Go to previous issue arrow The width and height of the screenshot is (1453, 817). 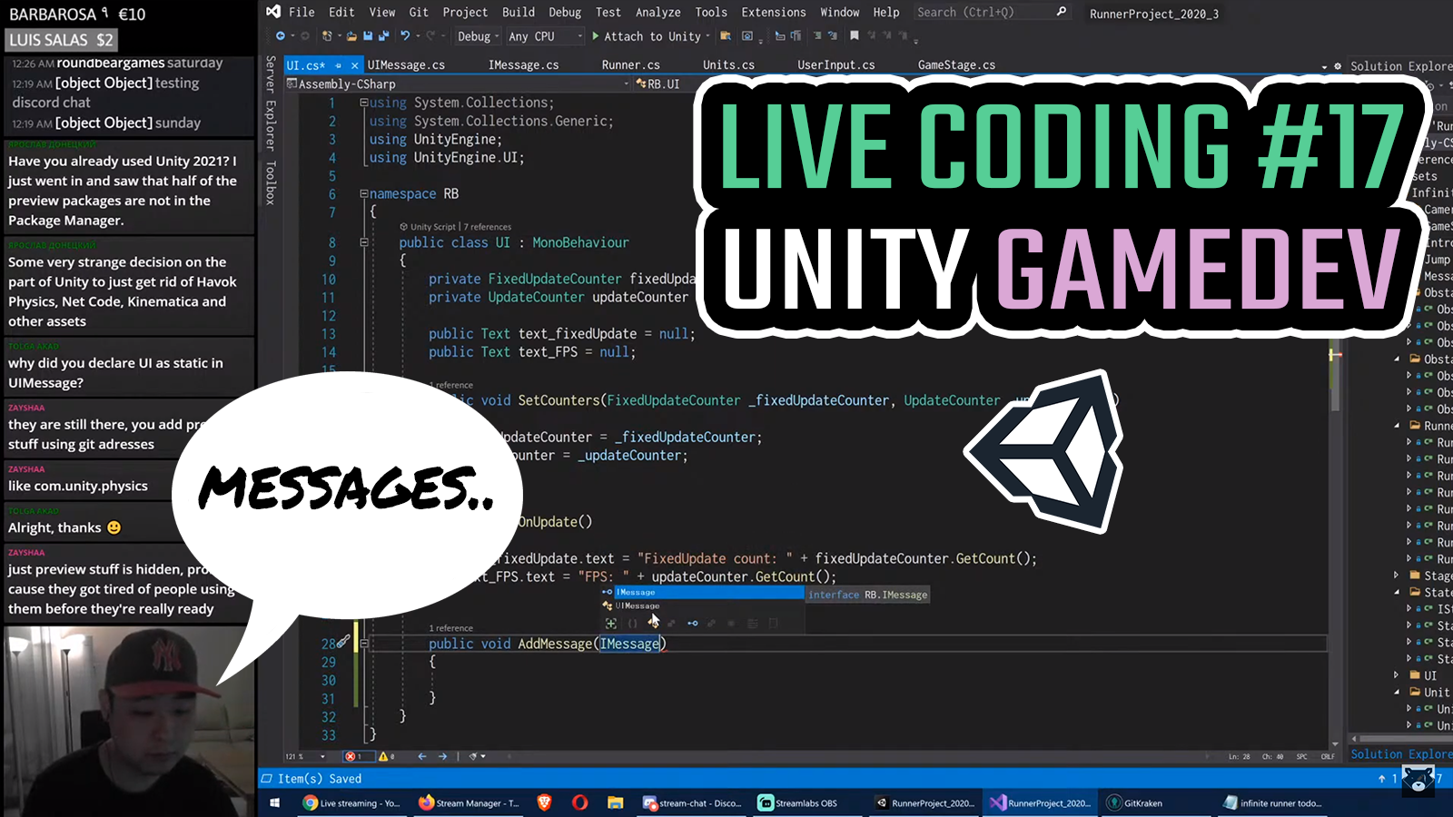pyautogui.click(x=422, y=756)
